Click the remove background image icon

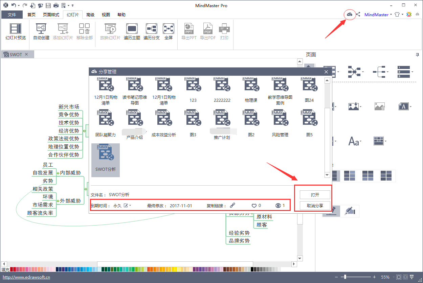click(x=380, y=107)
